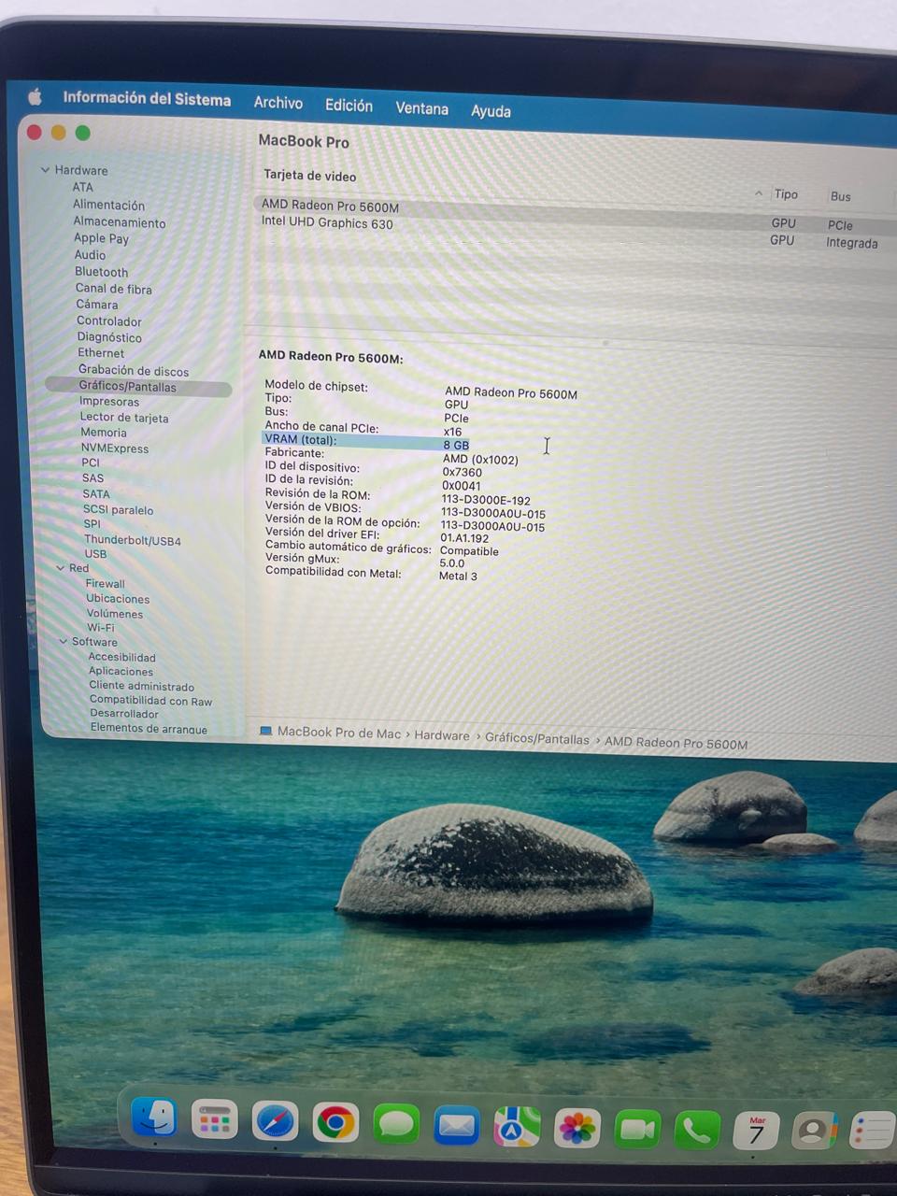Screen dimensions: 897x1196
Task: Open Maps app in the Dock
Action: point(517,1128)
